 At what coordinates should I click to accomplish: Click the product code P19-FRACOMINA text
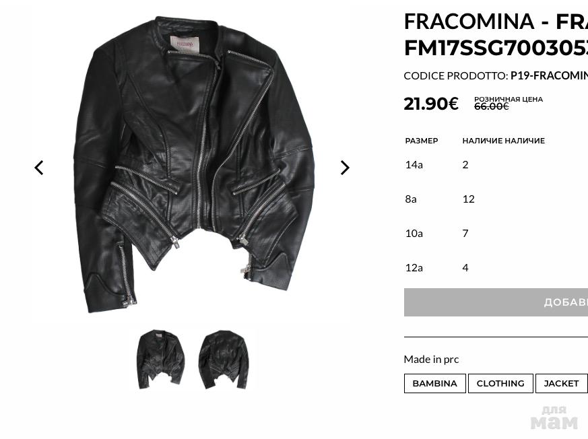click(549, 75)
